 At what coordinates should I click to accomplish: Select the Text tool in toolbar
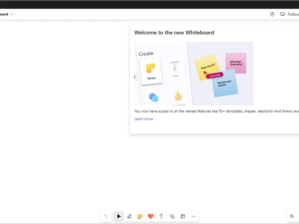coord(161,216)
